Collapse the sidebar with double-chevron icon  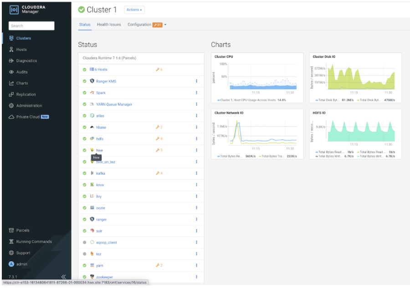(x=63, y=277)
